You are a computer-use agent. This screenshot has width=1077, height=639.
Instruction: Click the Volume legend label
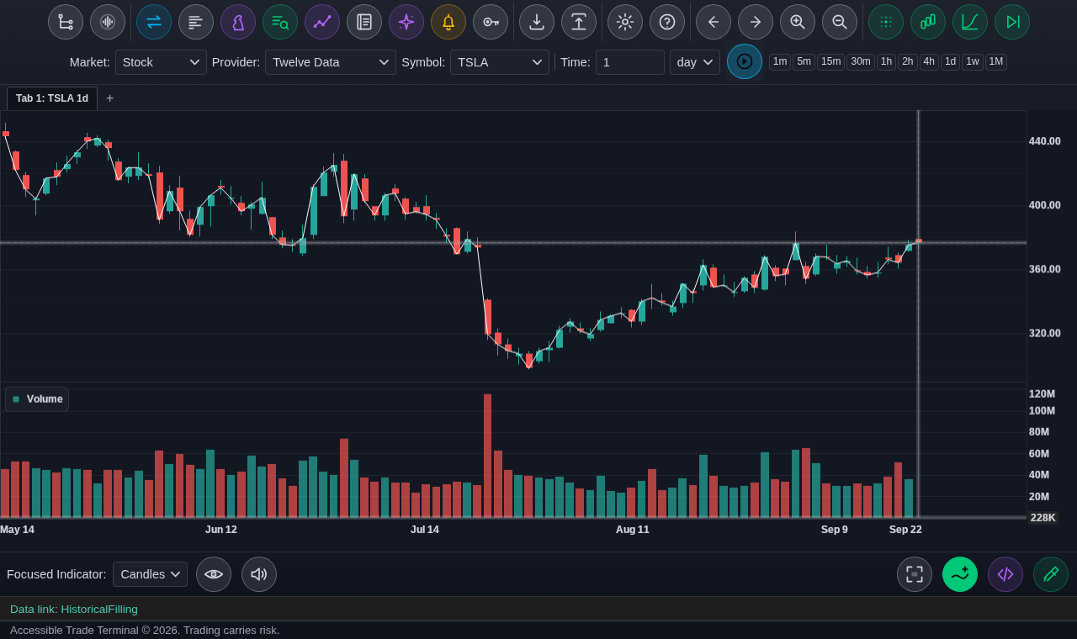coord(37,399)
